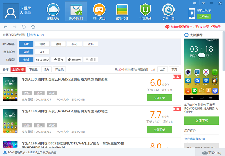This screenshot has height=156, width=225.
Task: Click 立即下载 for the ROM55 entry
Action: point(159,98)
